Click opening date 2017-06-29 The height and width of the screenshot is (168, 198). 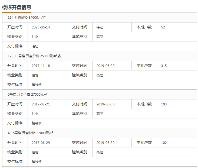[x=41, y=143]
